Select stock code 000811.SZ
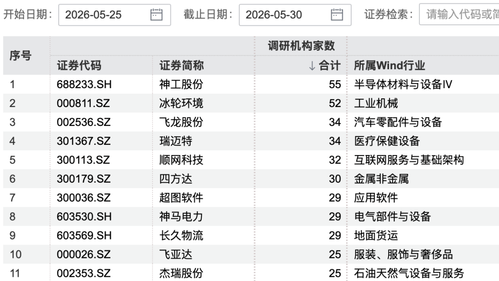Image resolution: width=499 pixels, height=281 pixels. 83,103
